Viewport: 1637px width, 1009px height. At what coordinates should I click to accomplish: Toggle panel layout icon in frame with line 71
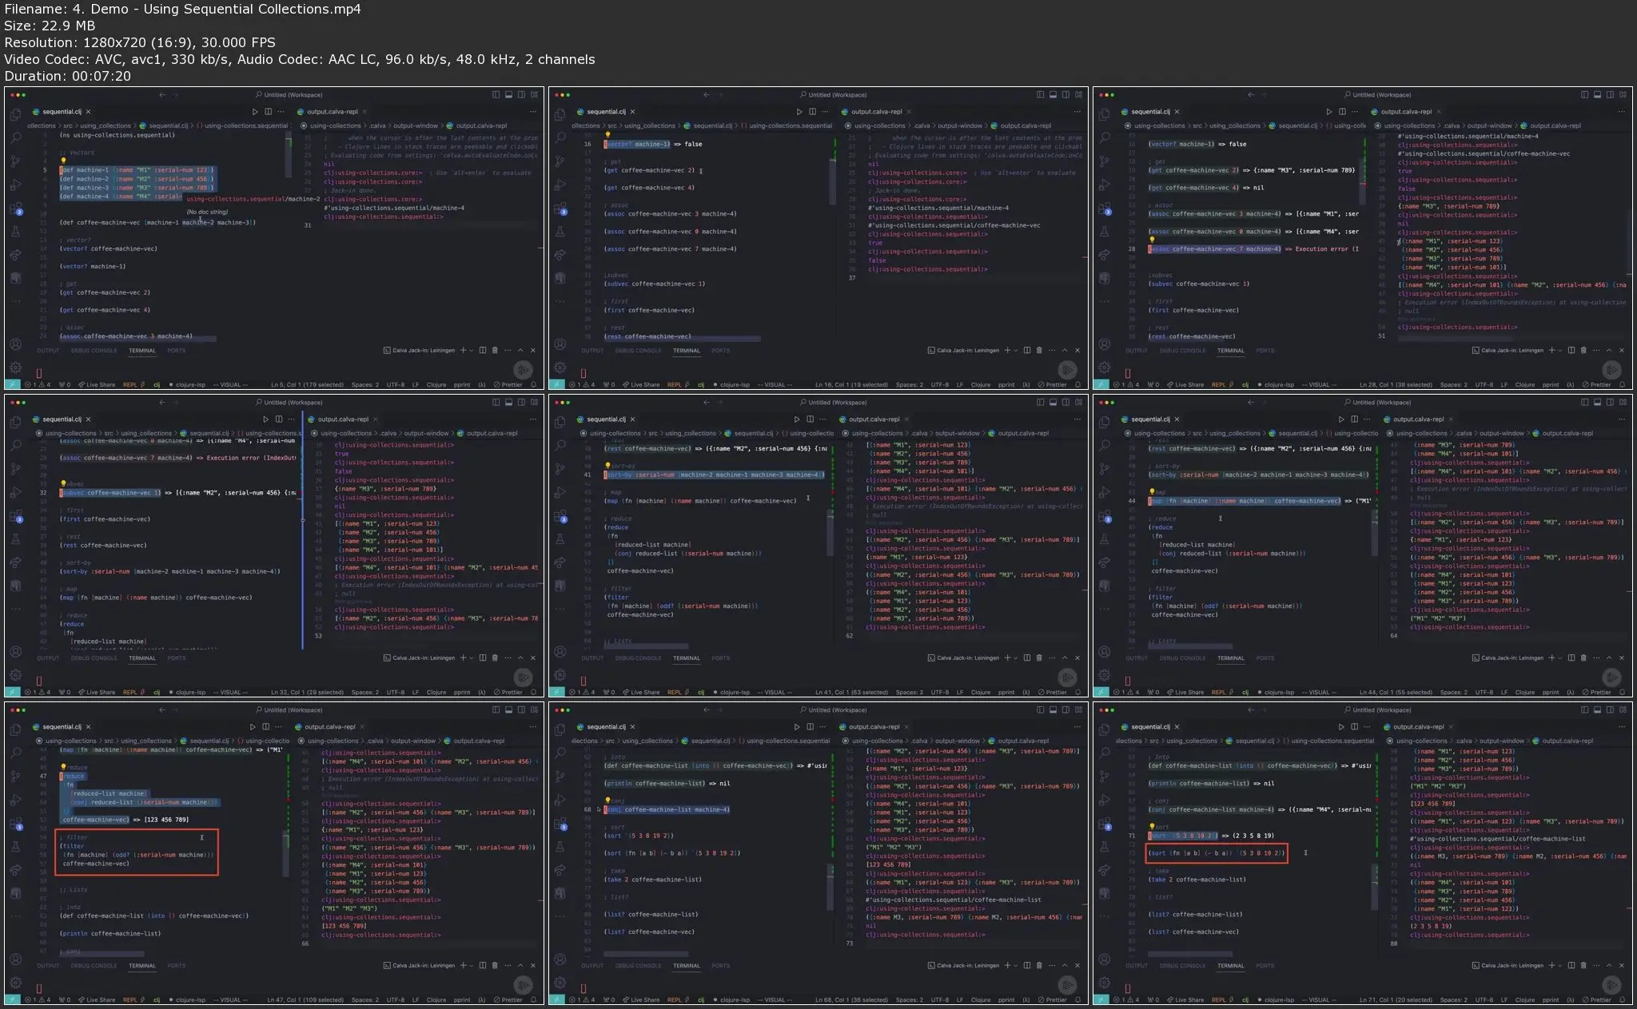click(1597, 709)
